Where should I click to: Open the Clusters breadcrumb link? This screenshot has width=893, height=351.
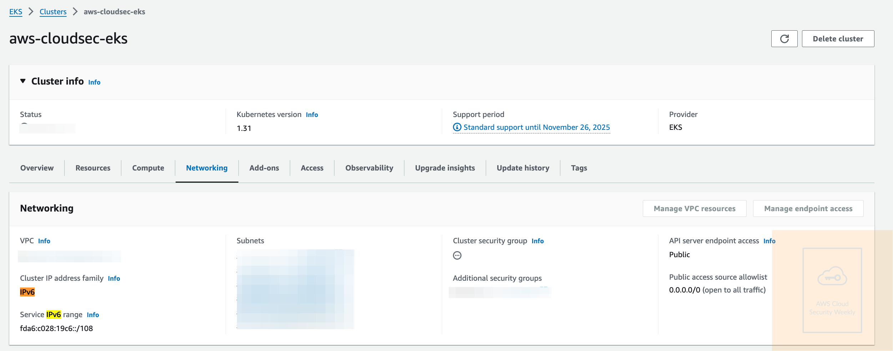pos(53,12)
